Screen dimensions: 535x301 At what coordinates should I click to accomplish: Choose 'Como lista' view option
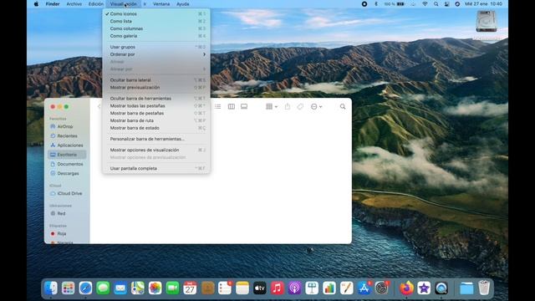pyautogui.click(x=156, y=21)
